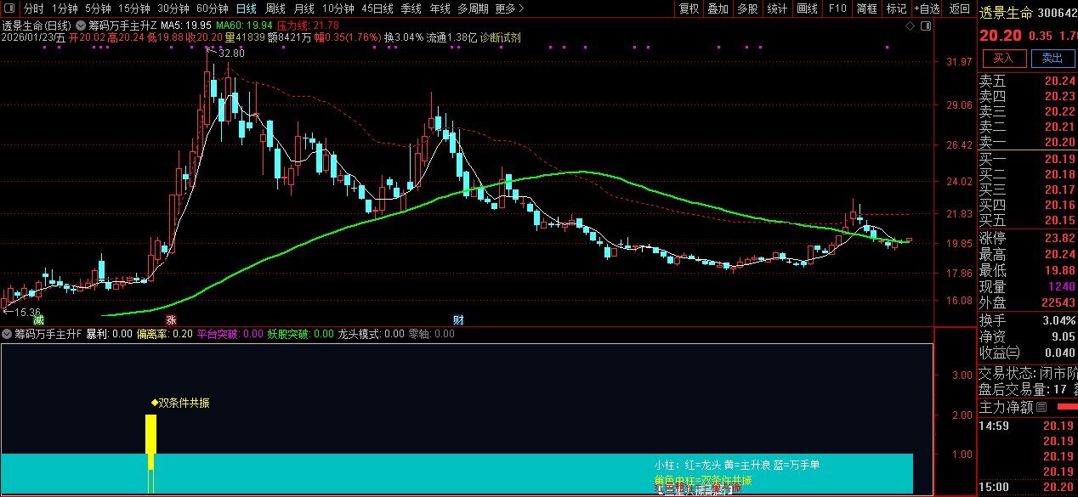The width and height of the screenshot is (1078, 497).
Task: Click the 买入 buy button
Action: [1004, 58]
